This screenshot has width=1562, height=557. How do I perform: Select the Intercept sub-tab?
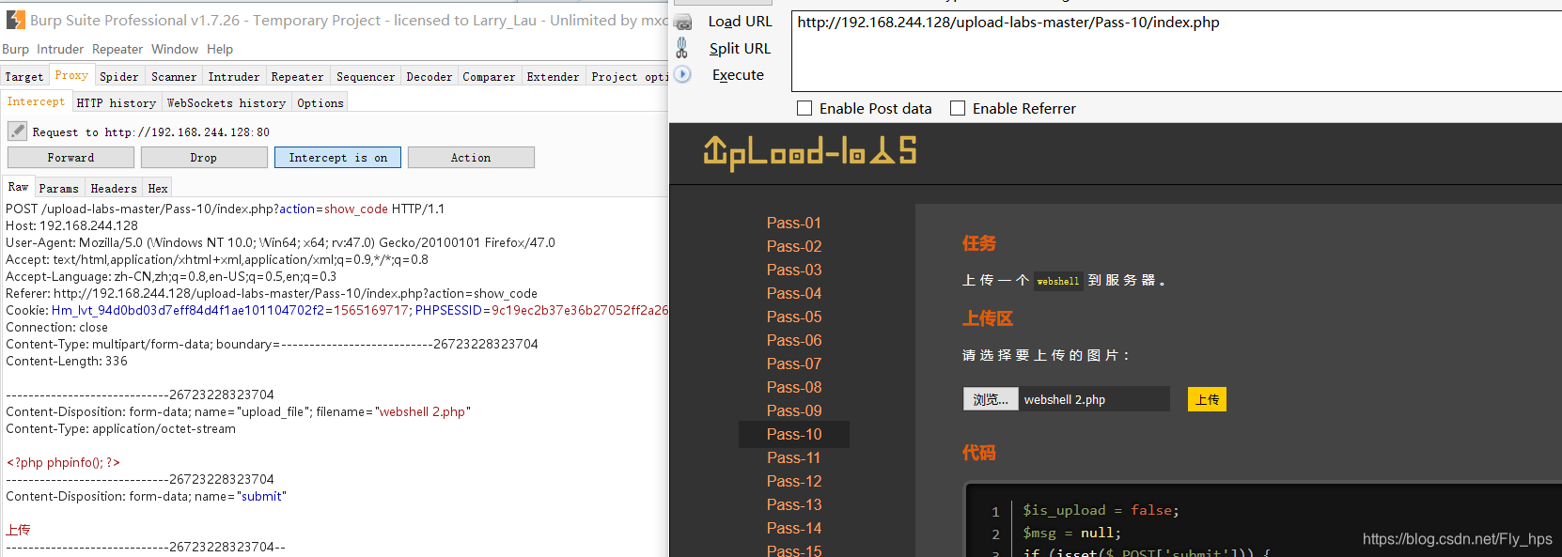click(x=36, y=101)
